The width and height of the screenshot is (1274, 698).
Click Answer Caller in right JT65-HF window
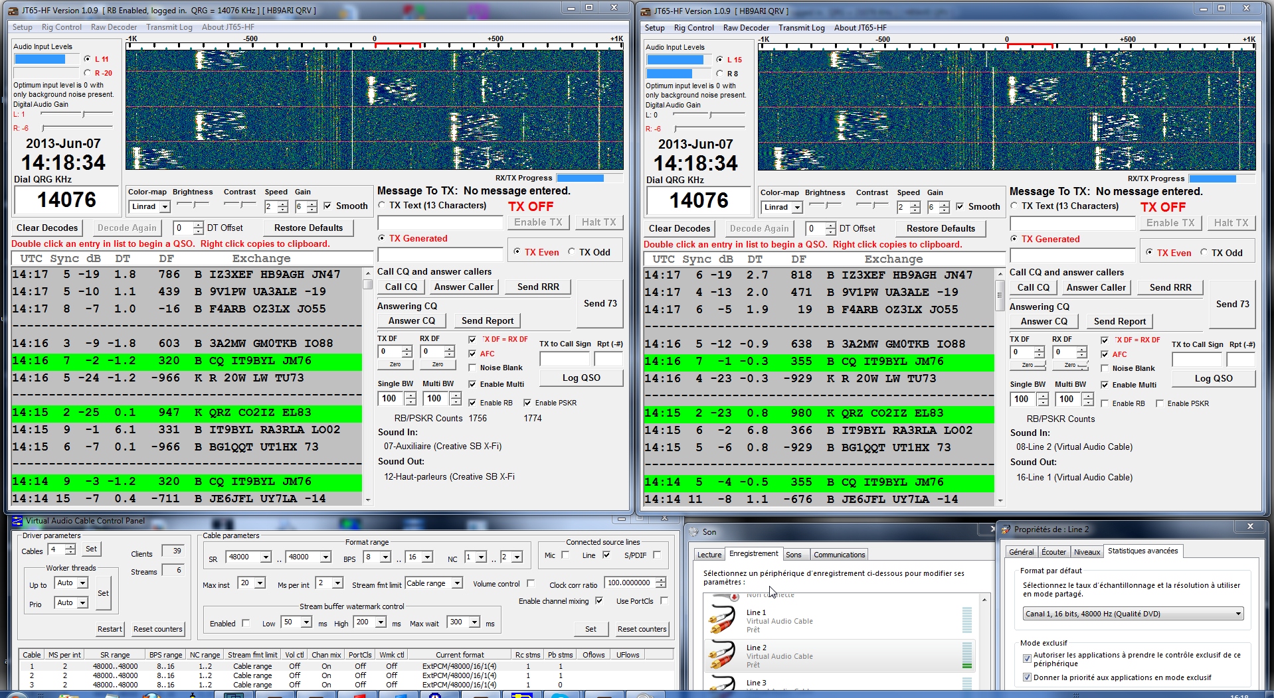tap(1096, 287)
